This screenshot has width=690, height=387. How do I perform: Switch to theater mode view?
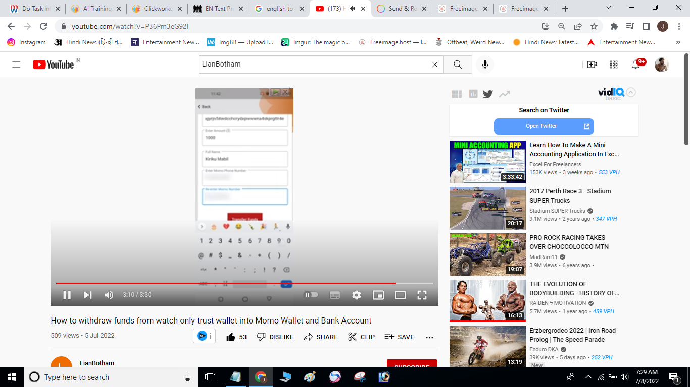tap(400, 295)
